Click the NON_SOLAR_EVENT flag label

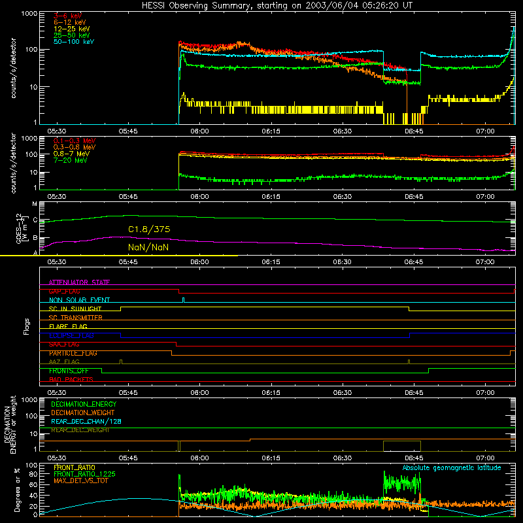pyautogui.click(x=79, y=300)
